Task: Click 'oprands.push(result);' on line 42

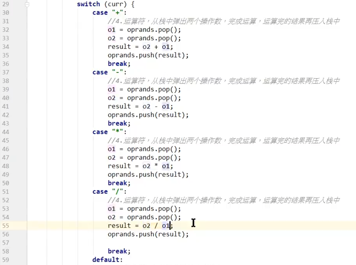Action: 148,115
